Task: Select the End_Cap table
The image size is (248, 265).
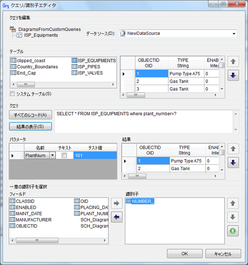Action: coord(26,73)
